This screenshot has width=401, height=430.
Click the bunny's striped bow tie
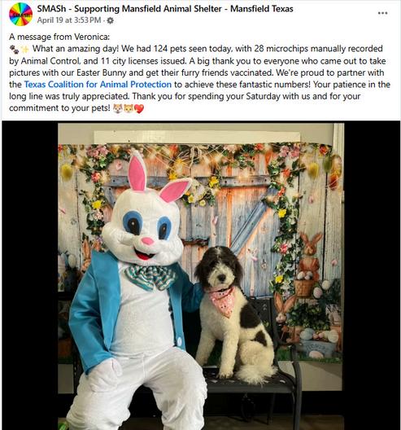[x=150, y=277]
